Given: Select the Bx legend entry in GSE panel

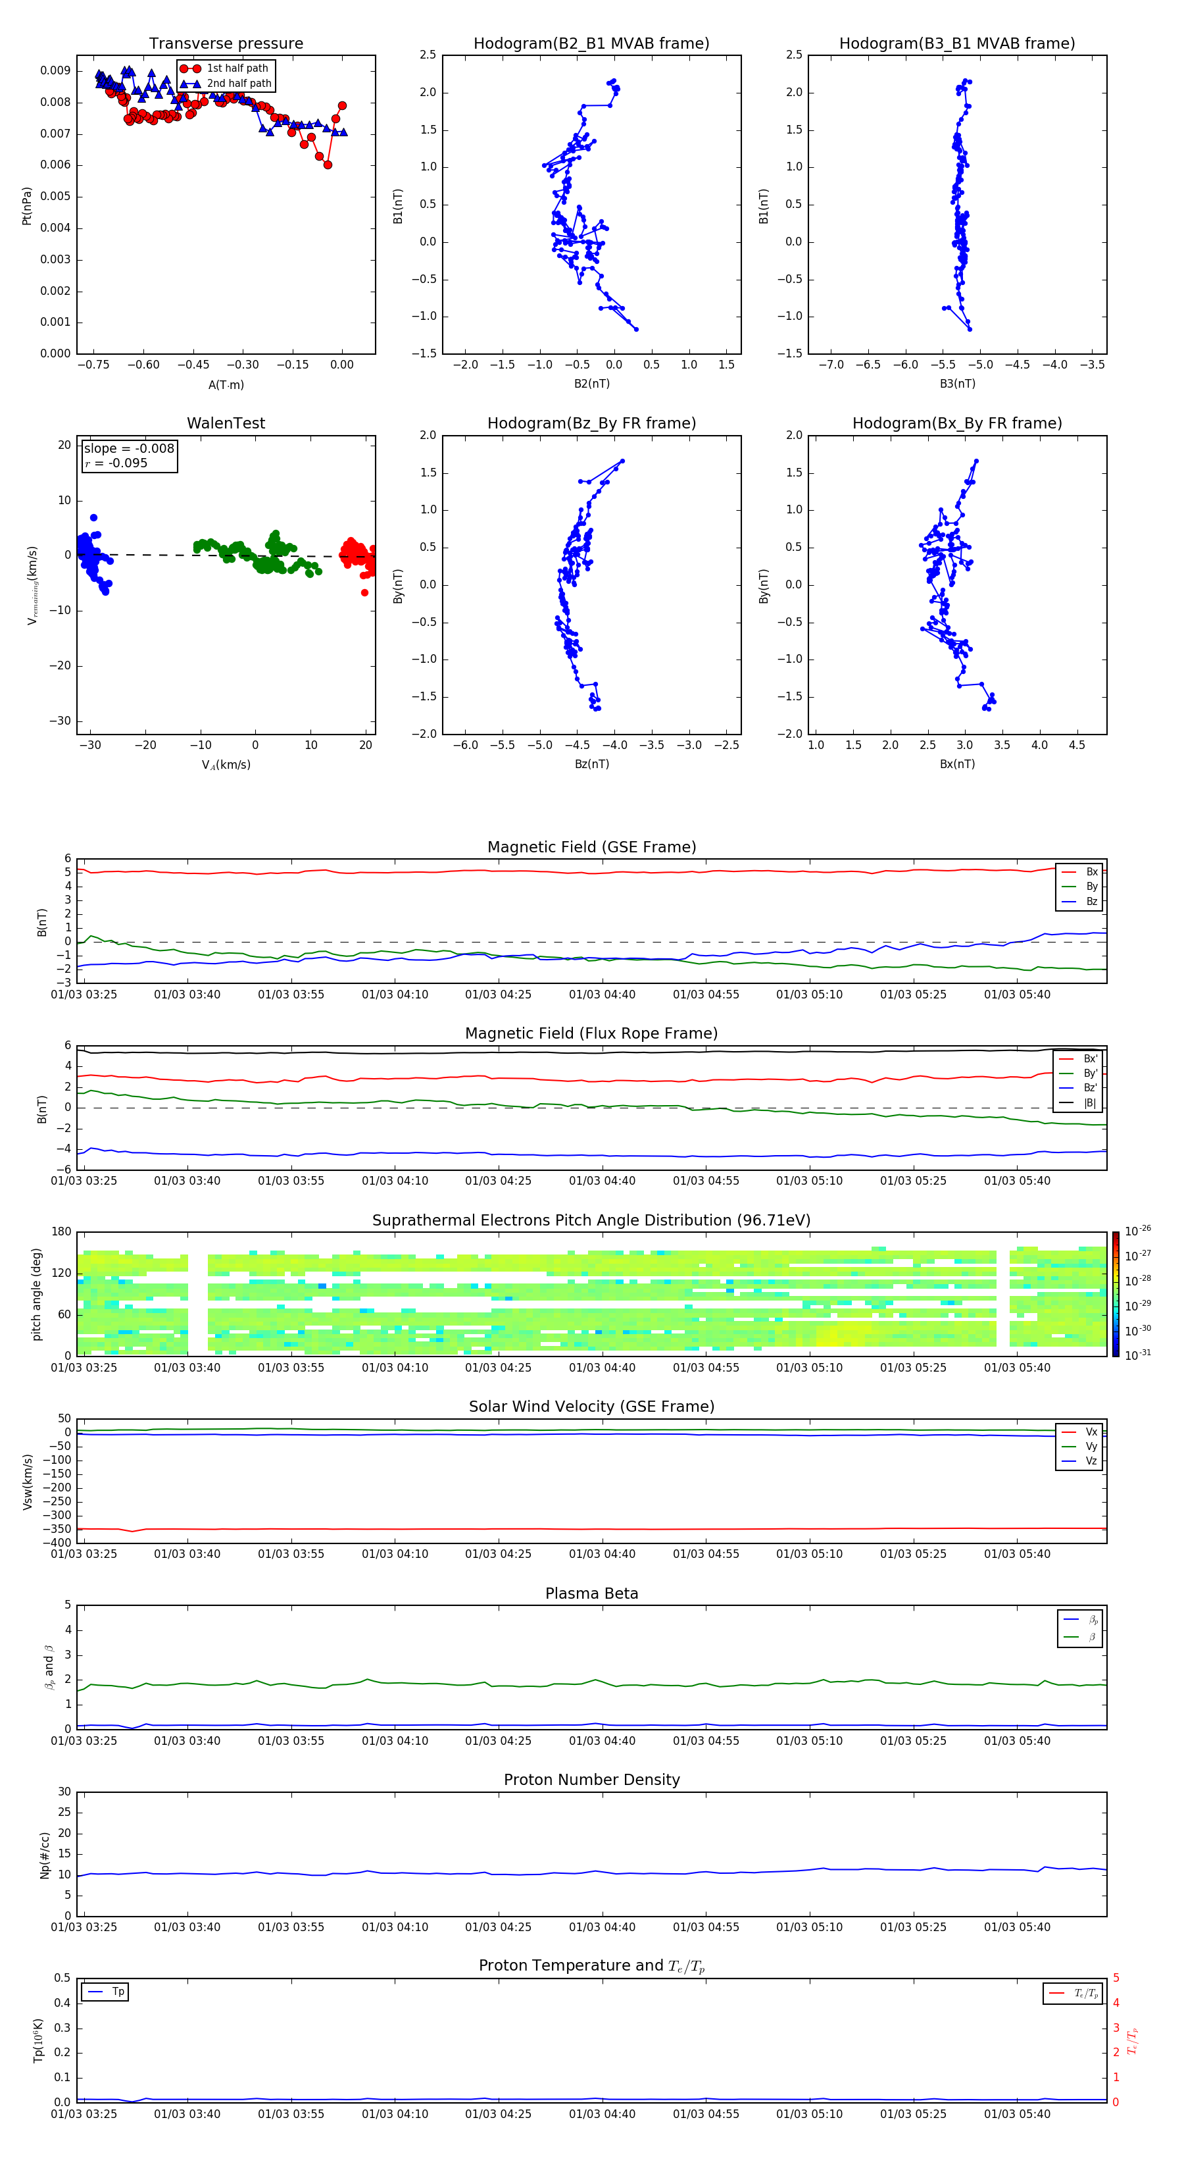Looking at the screenshot, I should (1080, 872).
